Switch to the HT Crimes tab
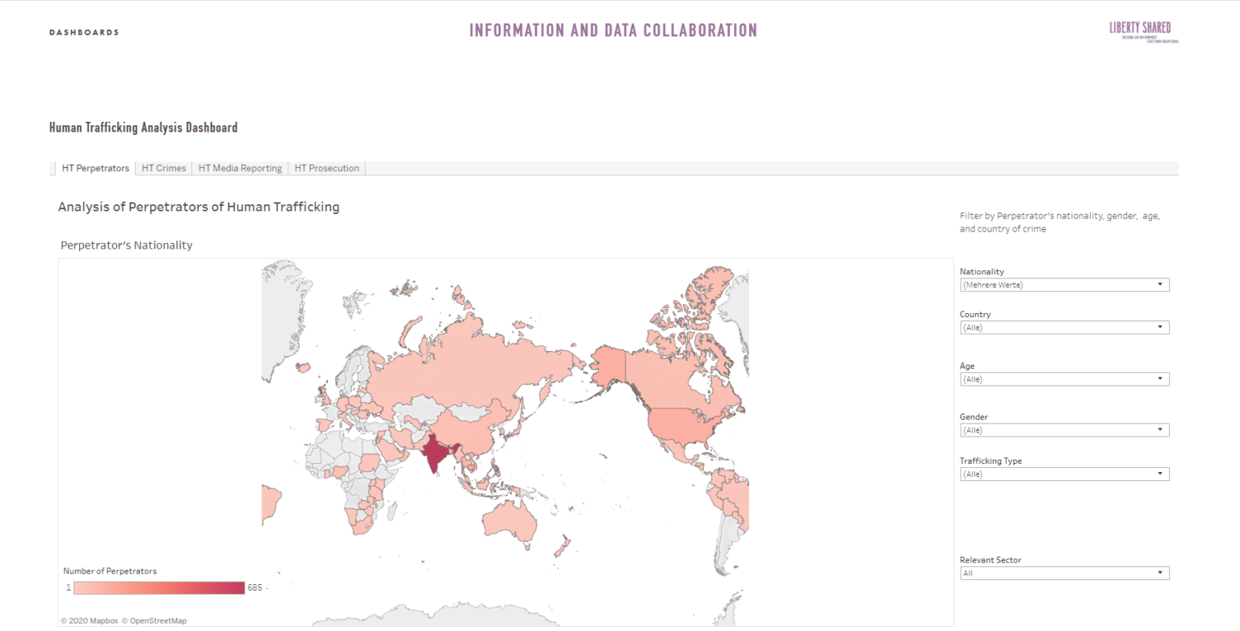This screenshot has width=1240, height=631. tap(163, 168)
